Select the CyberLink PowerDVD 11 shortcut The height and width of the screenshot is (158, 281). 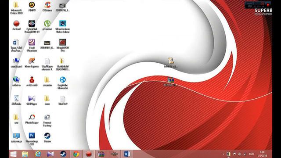pos(32,26)
